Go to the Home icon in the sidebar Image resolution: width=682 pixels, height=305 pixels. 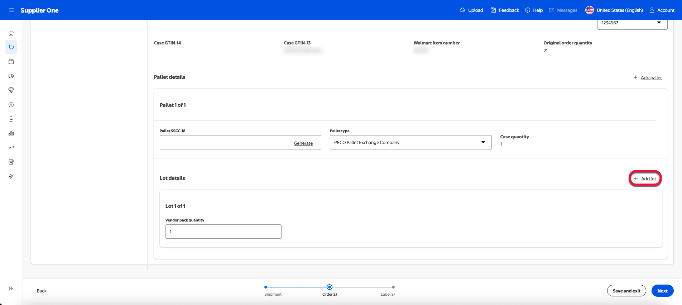tap(11, 33)
